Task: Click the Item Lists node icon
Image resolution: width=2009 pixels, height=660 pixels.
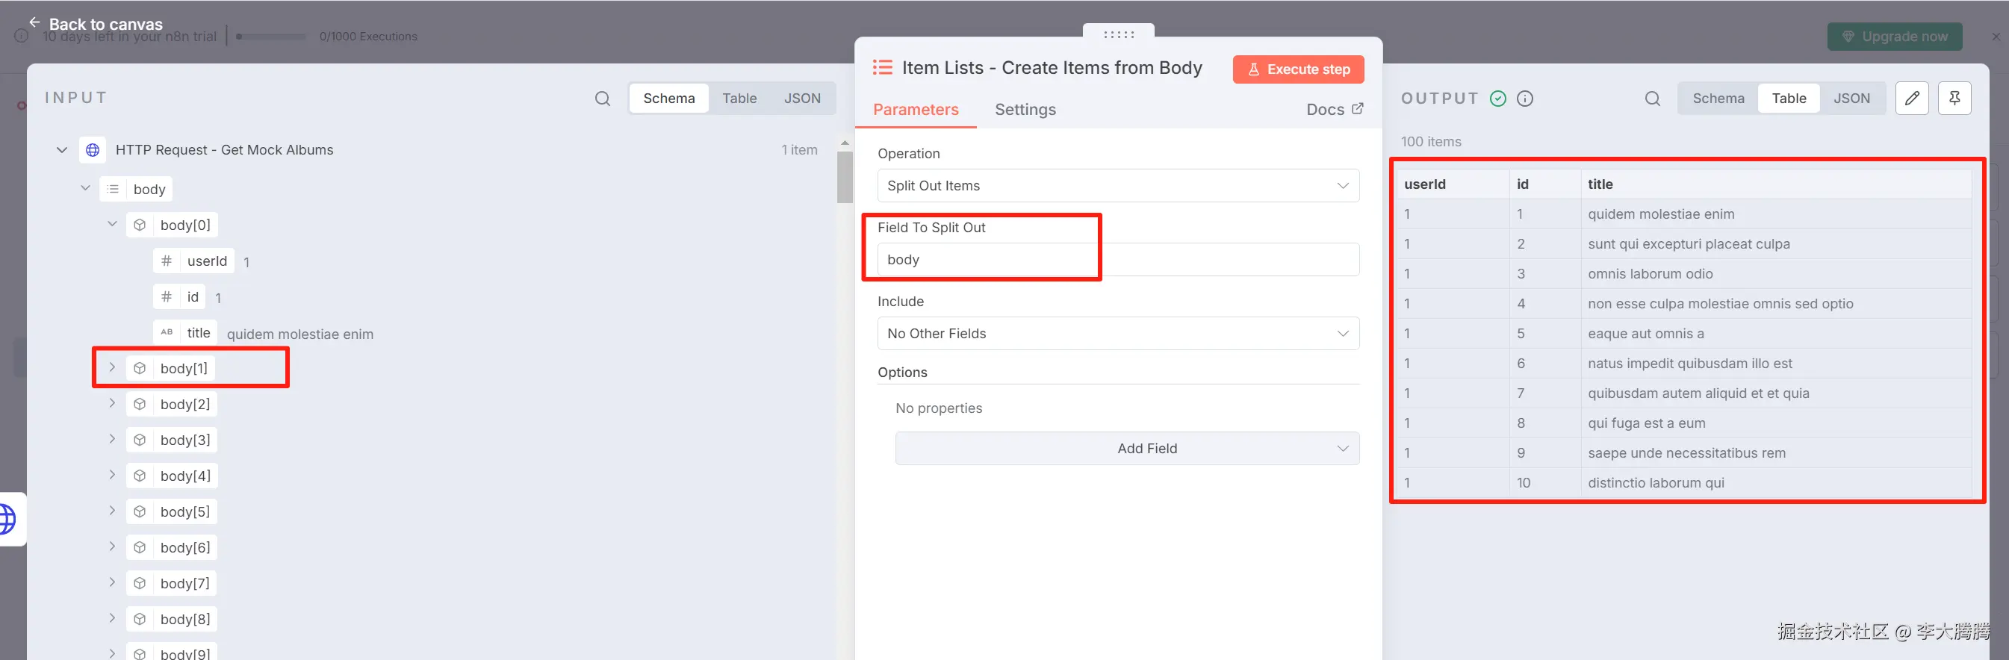Action: 882,68
